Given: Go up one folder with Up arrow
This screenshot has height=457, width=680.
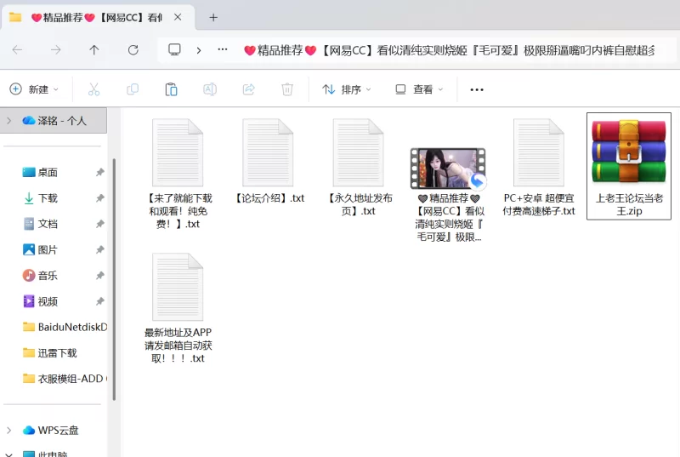Looking at the screenshot, I should click(x=94, y=50).
